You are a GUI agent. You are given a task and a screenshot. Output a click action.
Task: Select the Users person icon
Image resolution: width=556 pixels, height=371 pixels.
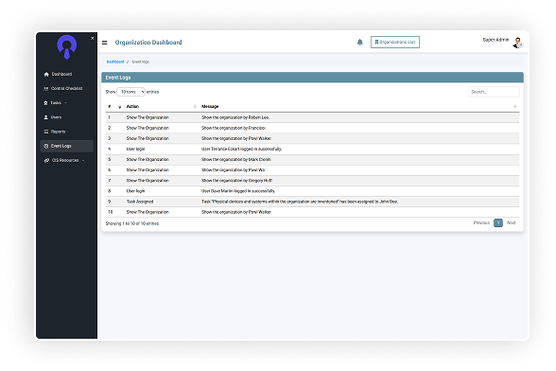pyautogui.click(x=45, y=117)
